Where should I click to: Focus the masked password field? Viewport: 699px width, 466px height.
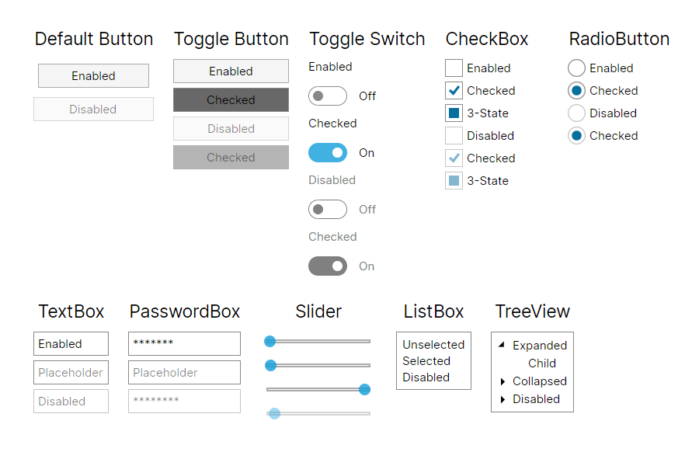click(184, 343)
